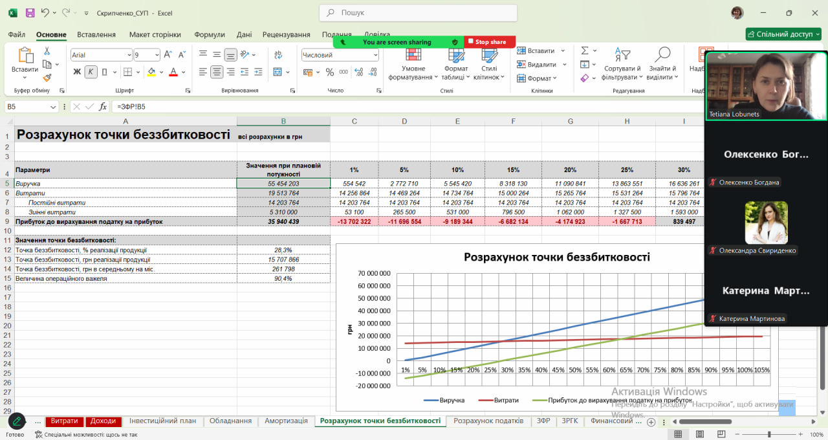This screenshot has width=828, height=440.
Task: Toggle italic formatting (К)
Action: point(91,72)
